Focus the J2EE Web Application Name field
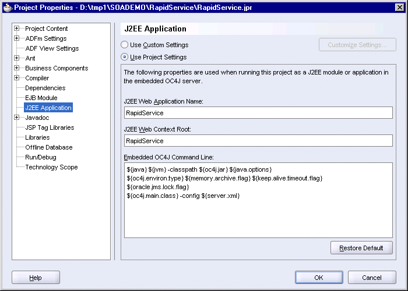The height and width of the screenshot is (291, 408). pyautogui.click(x=258, y=113)
